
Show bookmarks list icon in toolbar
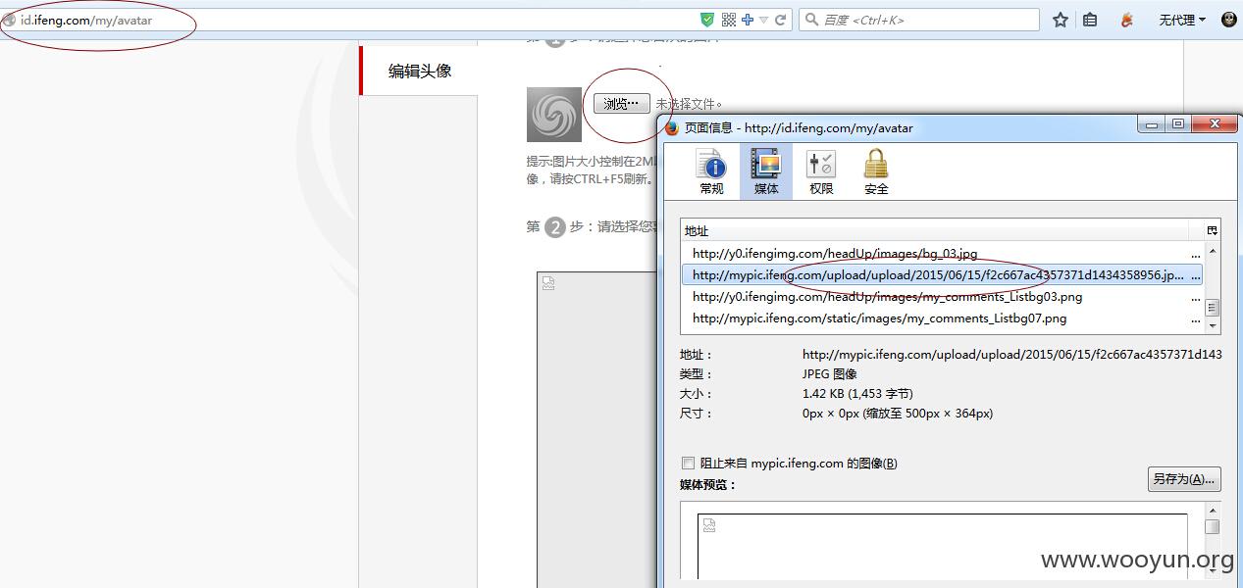coord(1090,20)
